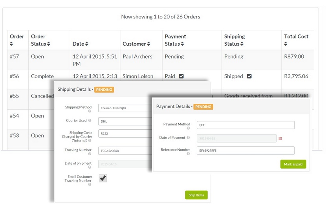Image resolution: width=326 pixels, height=204 pixels.
Task: Toggle Email Customer Tracking Number checkbox
Action: (x=103, y=178)
